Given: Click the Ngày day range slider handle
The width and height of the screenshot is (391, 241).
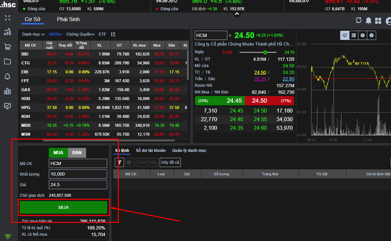Looking at the screenshot, I should pos(265,52).
